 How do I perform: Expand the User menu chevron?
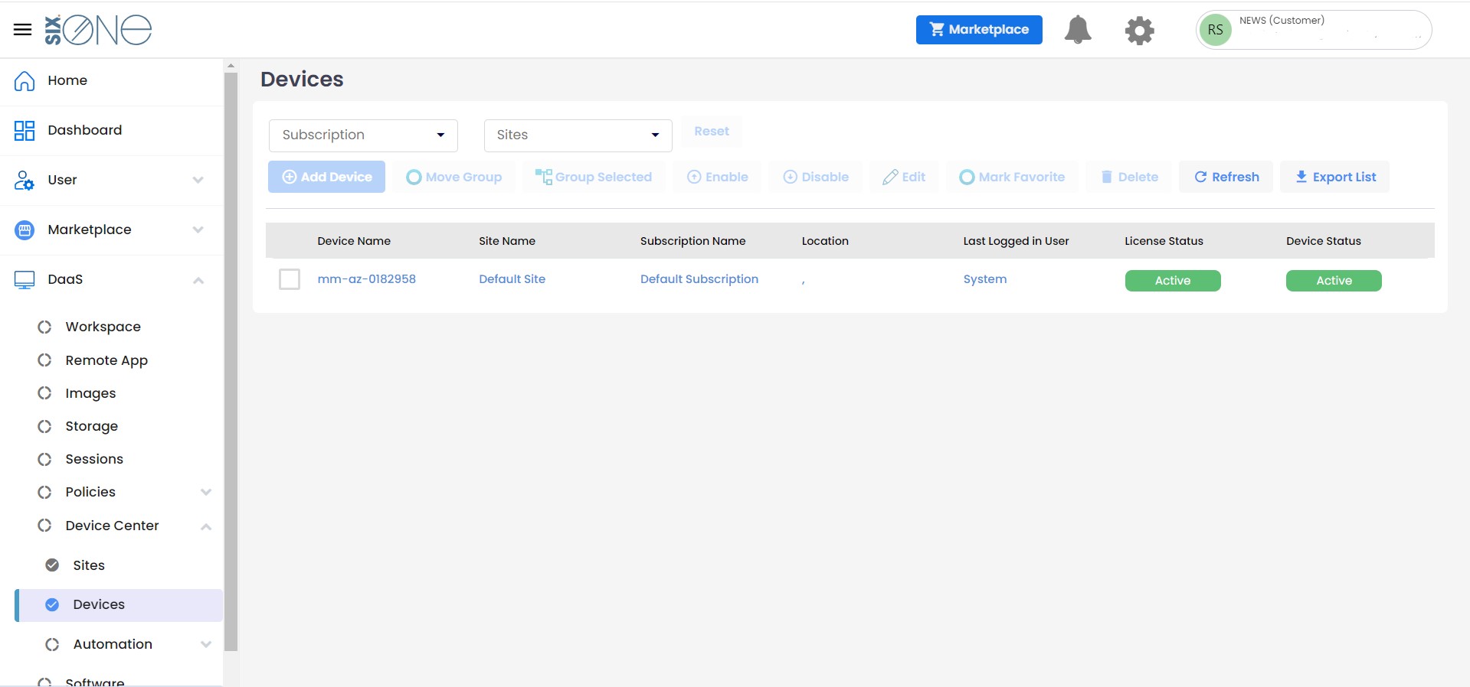point(198,181)
